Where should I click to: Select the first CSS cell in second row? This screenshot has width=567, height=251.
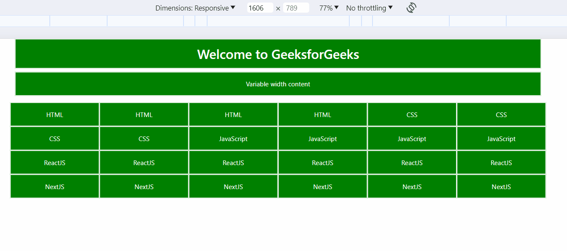(54, 138)
